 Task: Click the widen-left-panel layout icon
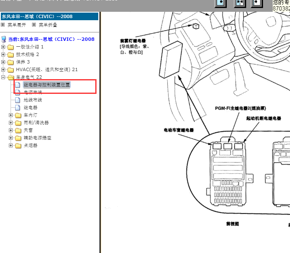click(220, 3)
